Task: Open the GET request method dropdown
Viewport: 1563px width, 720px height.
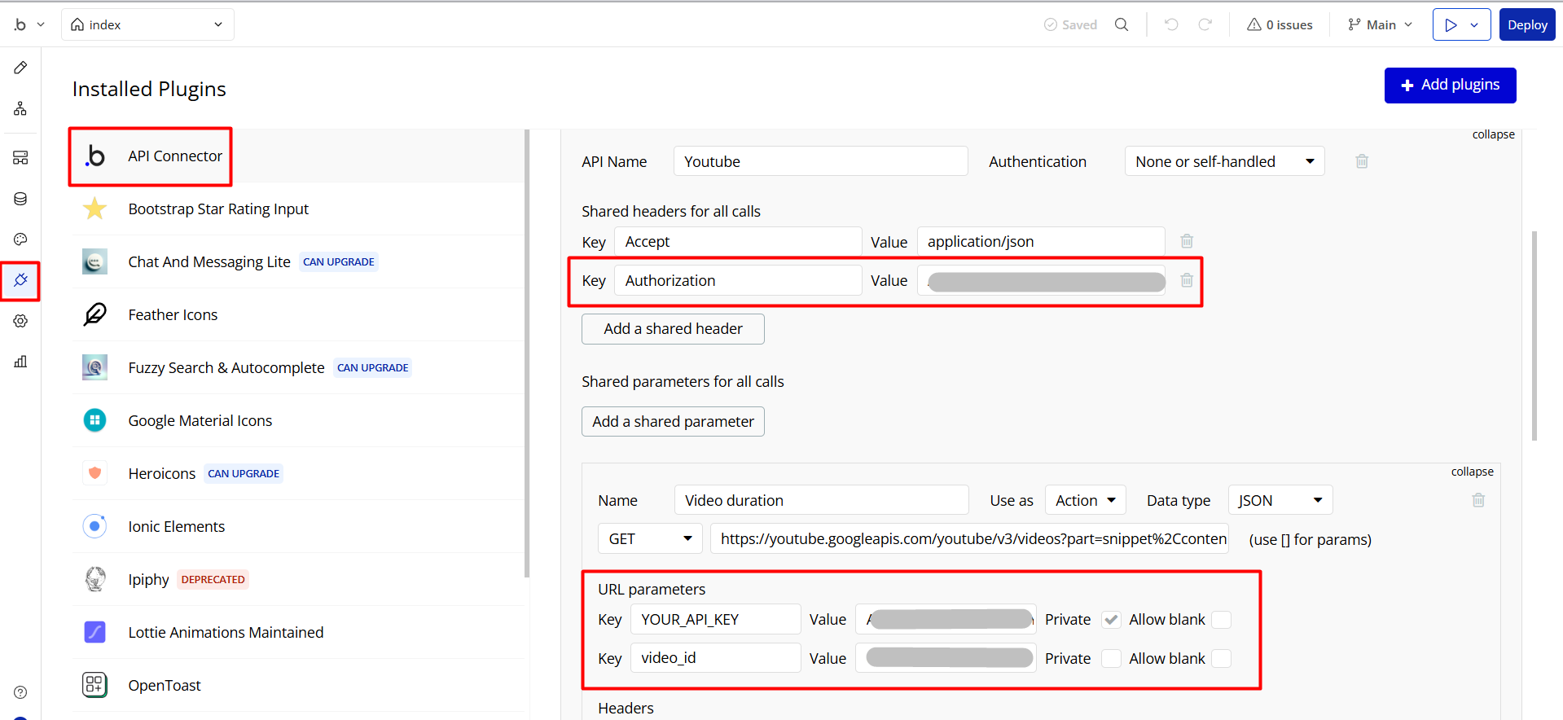Action: [x=650, y=539]
